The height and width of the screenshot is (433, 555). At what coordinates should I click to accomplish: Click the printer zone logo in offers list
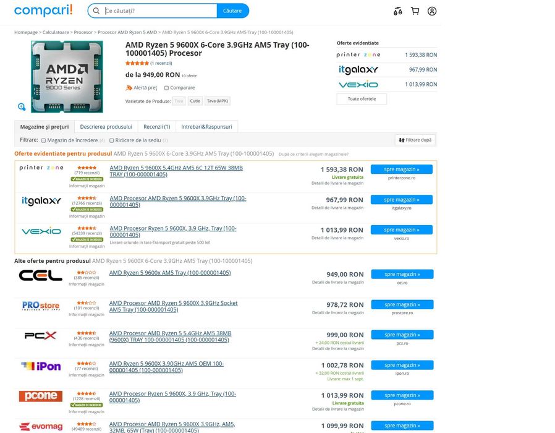click(41, 168)
